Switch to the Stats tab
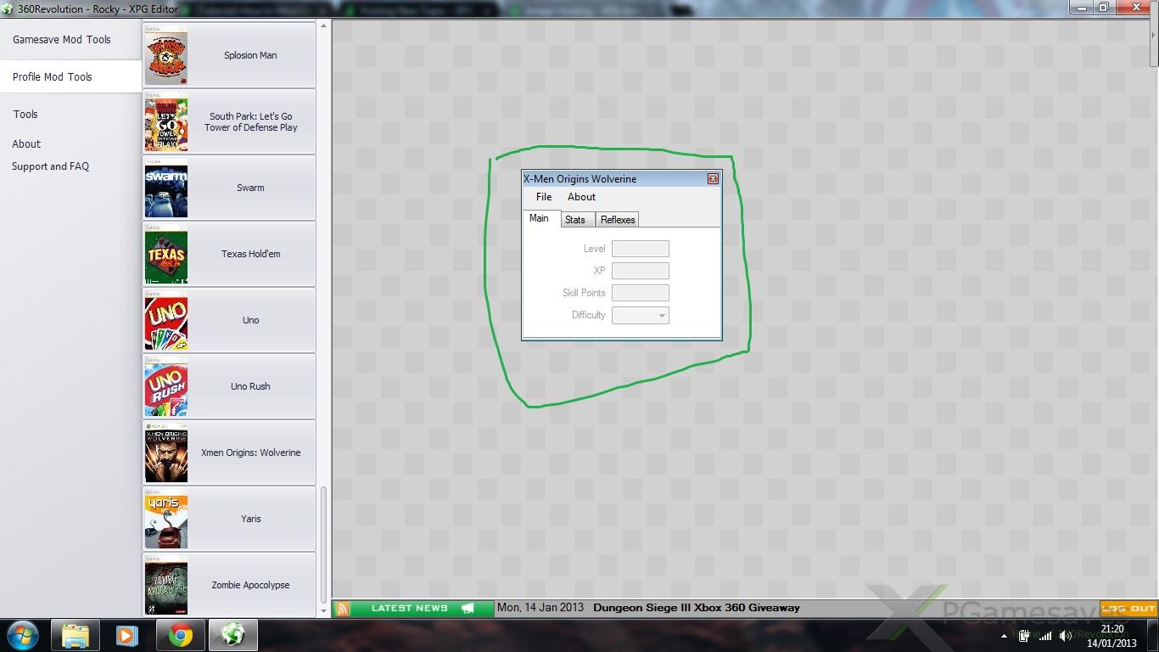1159x652 pixels. [575, 220]
